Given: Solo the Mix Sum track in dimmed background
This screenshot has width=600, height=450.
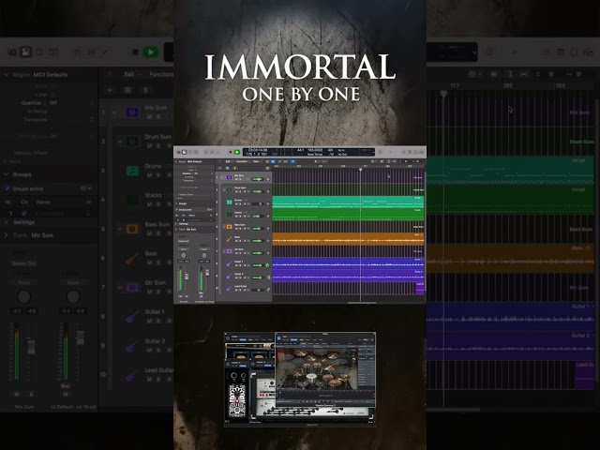Looking at the screenshot, I should (158, 116).
